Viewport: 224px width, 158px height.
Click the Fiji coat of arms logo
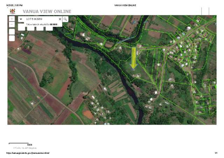coord(13,12)
